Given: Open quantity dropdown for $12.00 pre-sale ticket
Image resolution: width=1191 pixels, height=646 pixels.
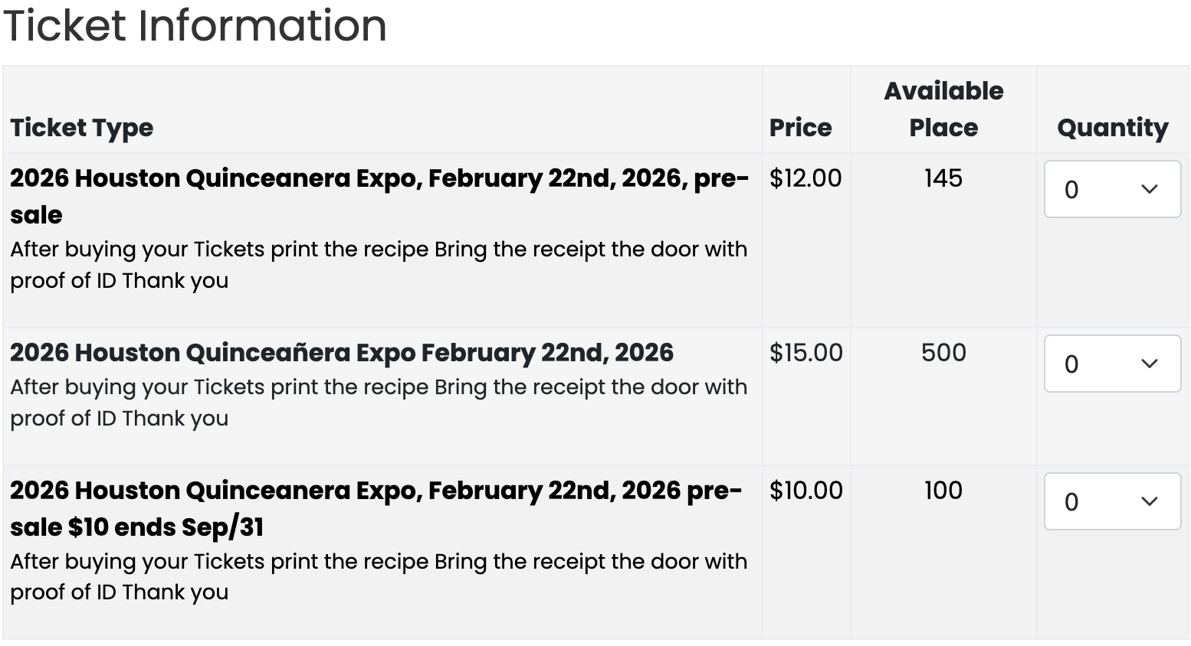Looking at the screenshot, I should click(1112, 189).
